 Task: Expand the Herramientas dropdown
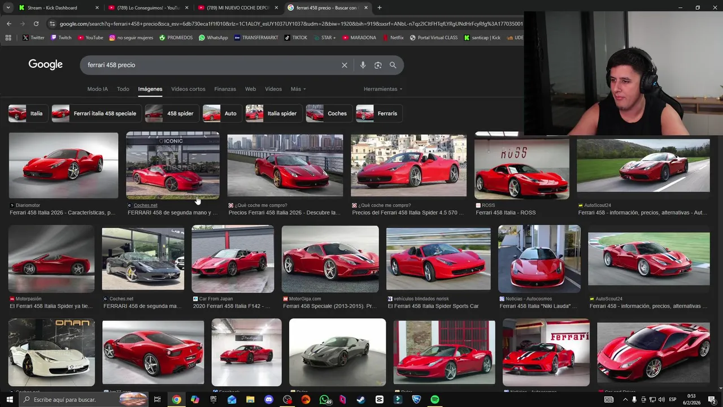(383, 89)
